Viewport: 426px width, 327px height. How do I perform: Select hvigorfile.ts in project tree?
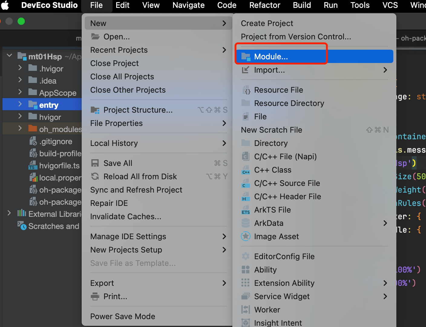point(59,166)
